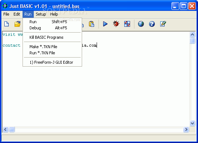Screen dimensions: 198x143
Task: Click the Just BASIC title bar logo
Action: click(5, 6)
